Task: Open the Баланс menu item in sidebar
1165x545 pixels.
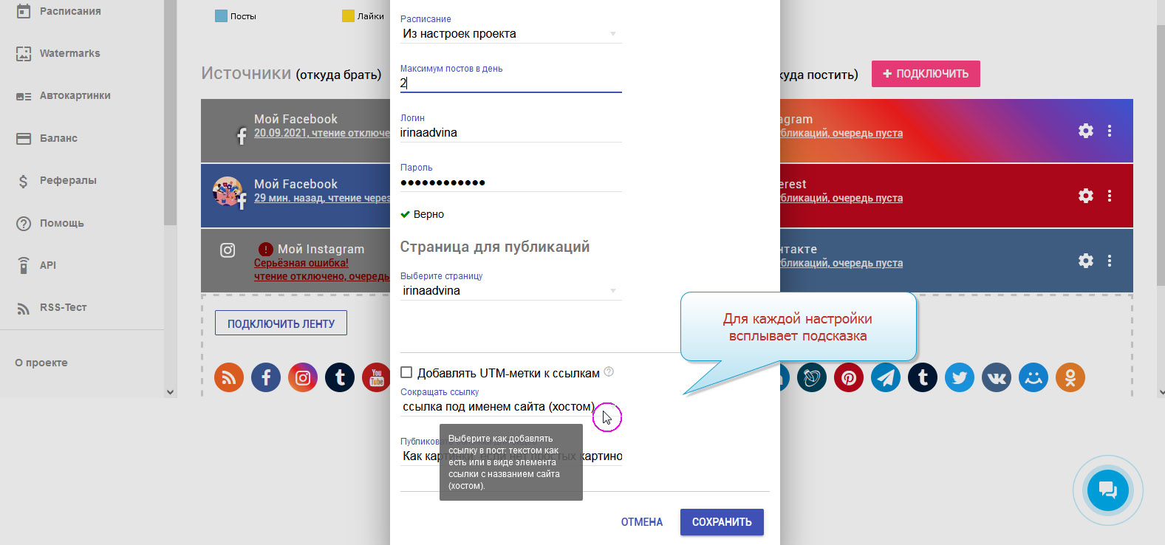Action: click(x=58, y=138)
